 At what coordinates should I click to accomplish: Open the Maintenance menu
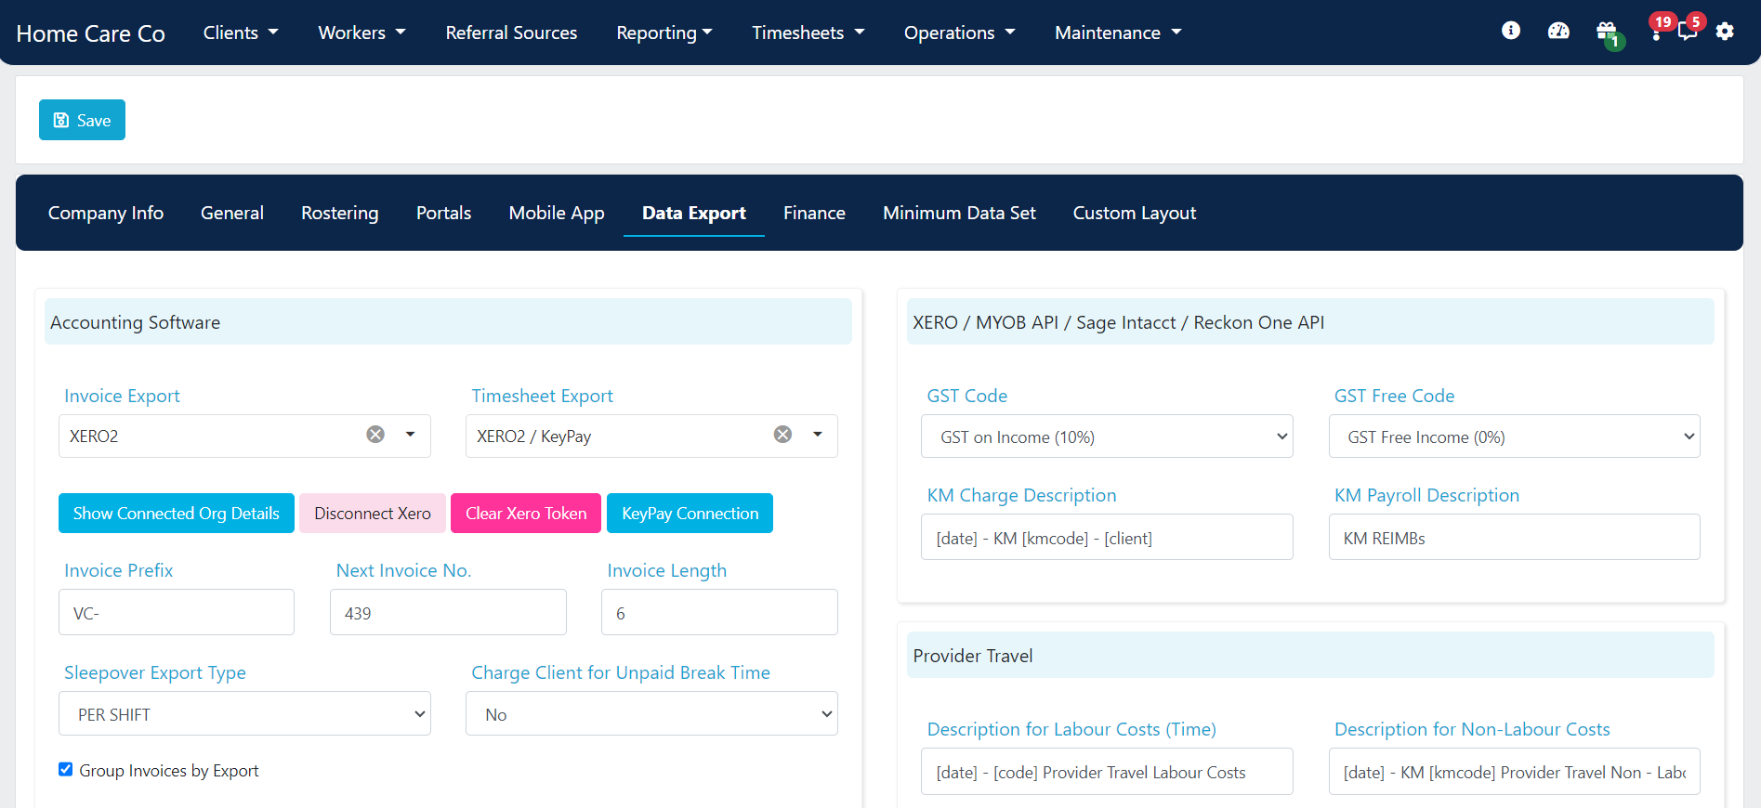coord(1118,33)
